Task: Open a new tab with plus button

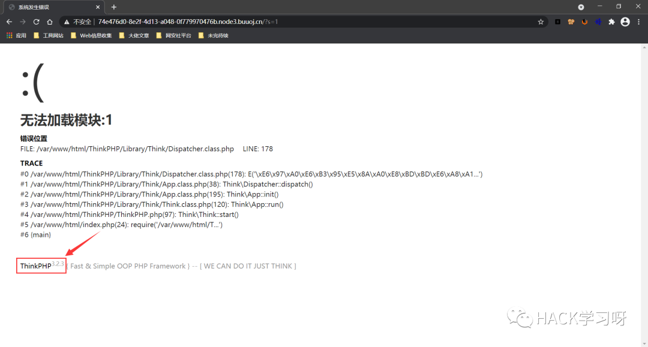Action: 114,7
